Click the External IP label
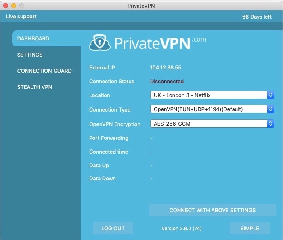The width and height of the screenshot is (283, 240). point(102,68)
